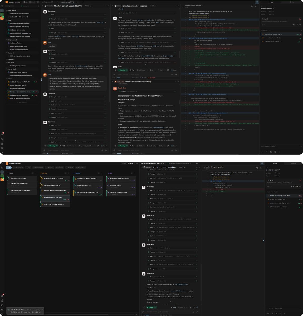
Task: Click the red PR warning icon in Git panel
Action: tap(300, 19)
